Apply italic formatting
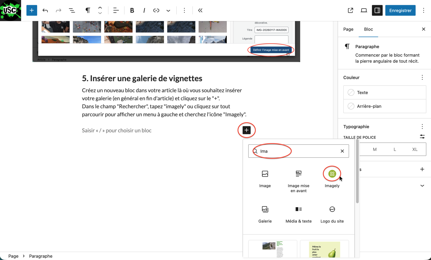Viewport: 431px width, 260px height. [144, 10]
